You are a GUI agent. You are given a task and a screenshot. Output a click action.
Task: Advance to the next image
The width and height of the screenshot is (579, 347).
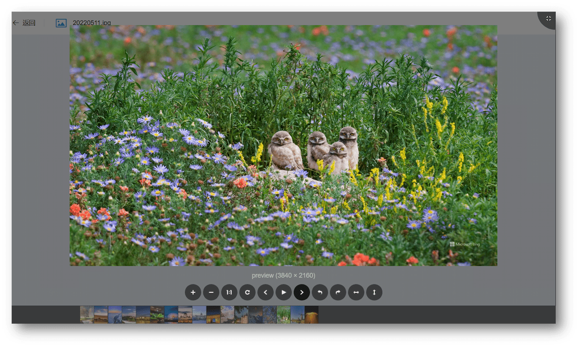coord(302,292)
